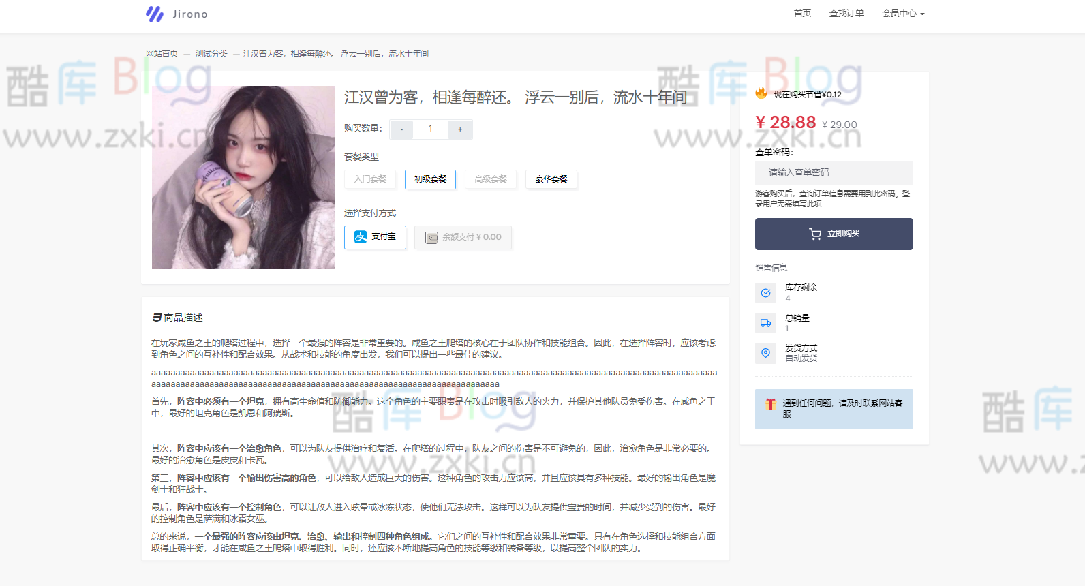Viewport: 1085px width, 586px height.
Task: Open the 测试分类 breadcrumb link
Action: click(x=211, y=53)
